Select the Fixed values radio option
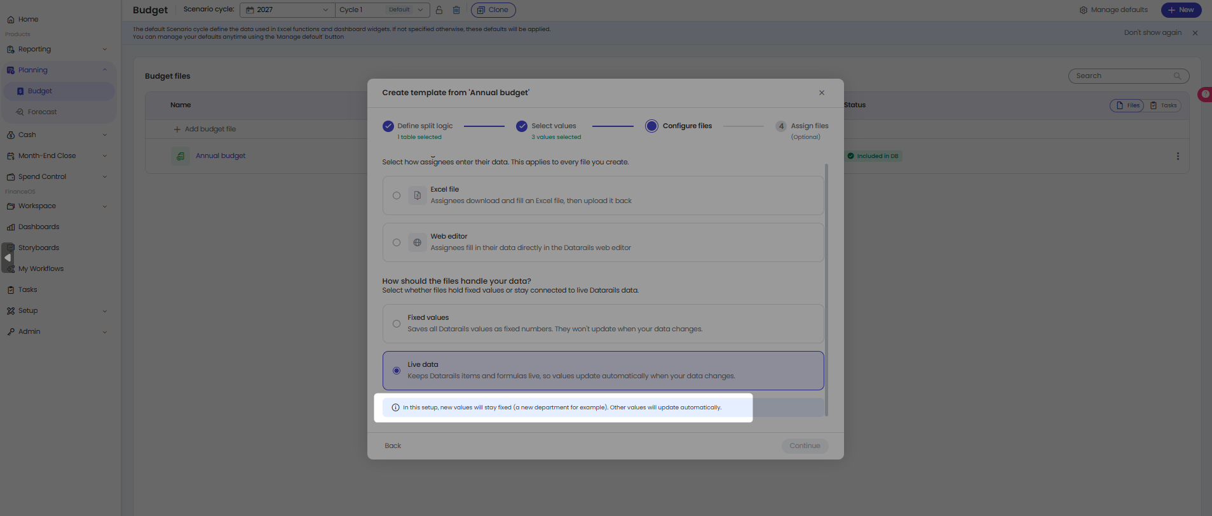Screen dimensions: 1212x516 coord(397,324)
